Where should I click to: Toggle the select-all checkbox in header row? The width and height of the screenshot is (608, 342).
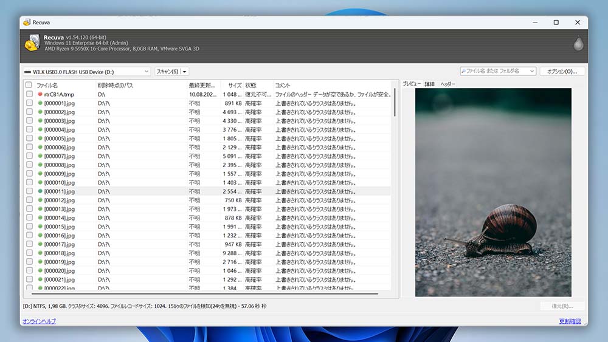[x=29, y=85]
